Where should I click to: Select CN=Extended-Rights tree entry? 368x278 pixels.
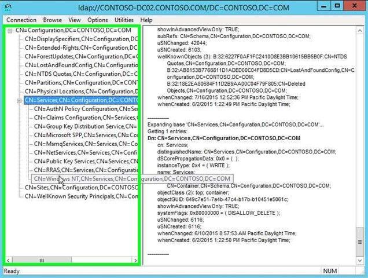(81, 47)
